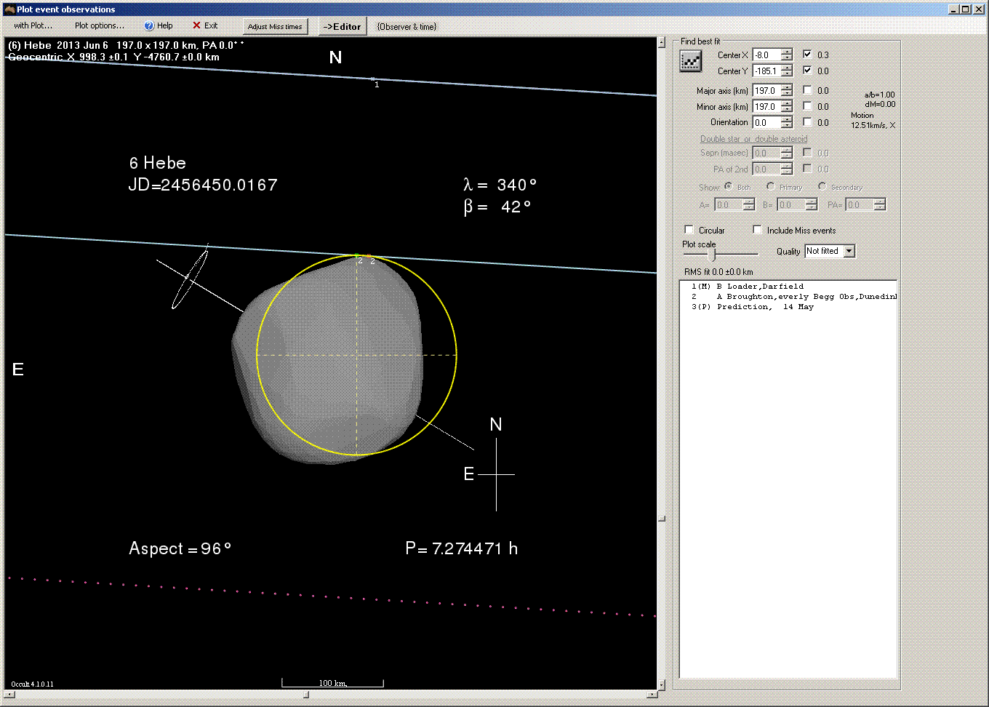The image size is (989, 707).
Task: Check the 'Include Miss events' checkbox
Action: pyautogui.click(x=757, y=229)
